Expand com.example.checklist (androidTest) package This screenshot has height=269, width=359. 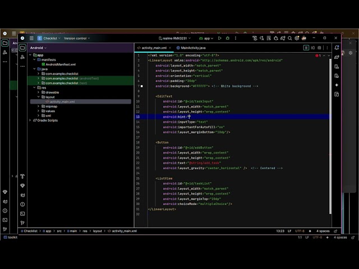pos(39,78)
